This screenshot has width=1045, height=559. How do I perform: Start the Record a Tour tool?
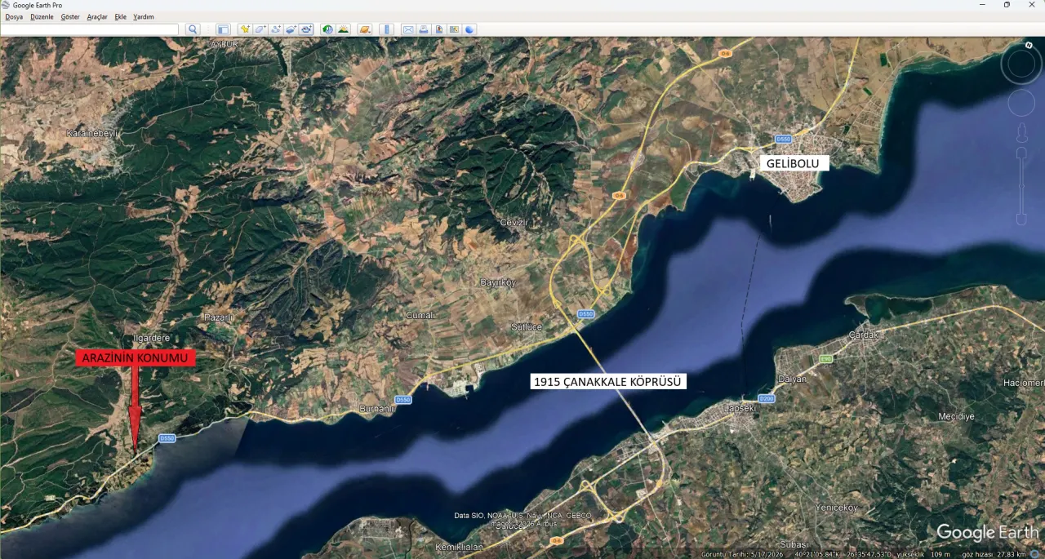307,29
